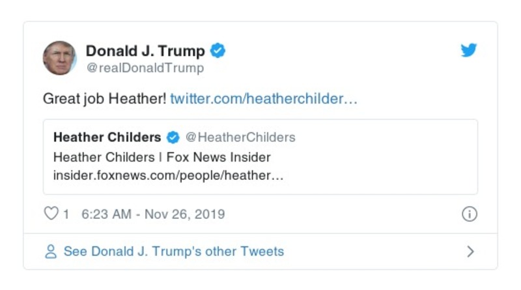Image resolution: width=521 pixels, height=290 pixels.
Task: Click the like count number 1
Action: [x=66, y=214]
